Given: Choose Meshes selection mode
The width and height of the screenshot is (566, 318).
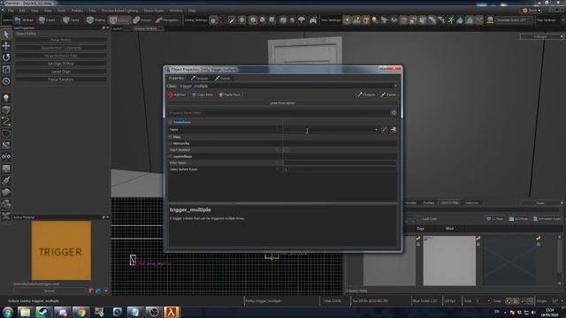Looking at the screenshot, I should pos(96,20).
